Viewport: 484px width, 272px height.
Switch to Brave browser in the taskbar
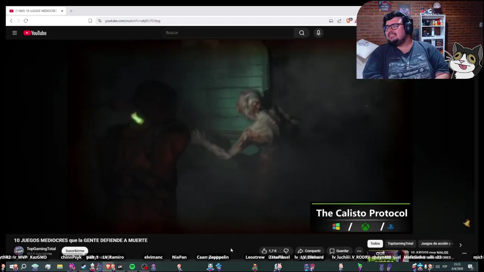pyautogui.click(x=108, y=267)
